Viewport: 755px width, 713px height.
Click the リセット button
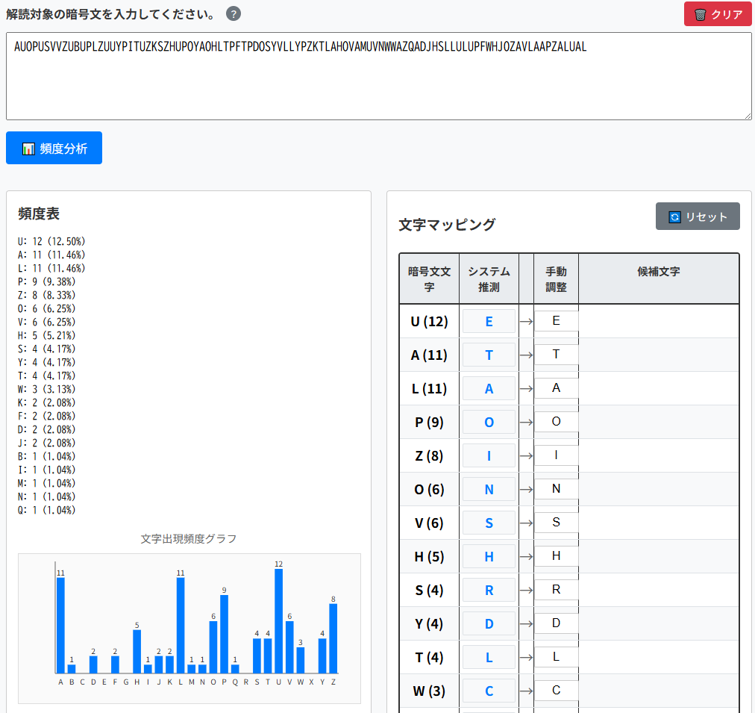coord(698,217)
